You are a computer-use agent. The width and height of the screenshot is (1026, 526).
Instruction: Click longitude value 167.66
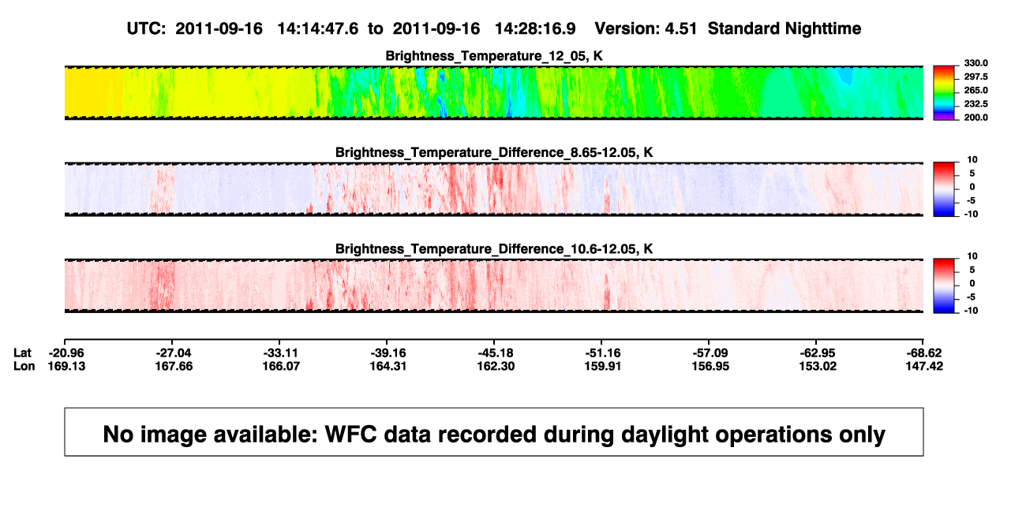(x=174, y=366)
